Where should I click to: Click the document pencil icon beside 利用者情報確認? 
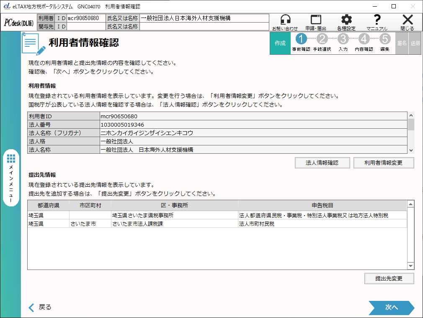[33, 43]
